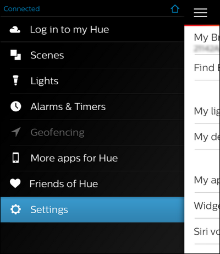Select the Scenes overlapping squares icon
Screen dimensions: 220x254
pyautogui.click(x=15, y=55)
